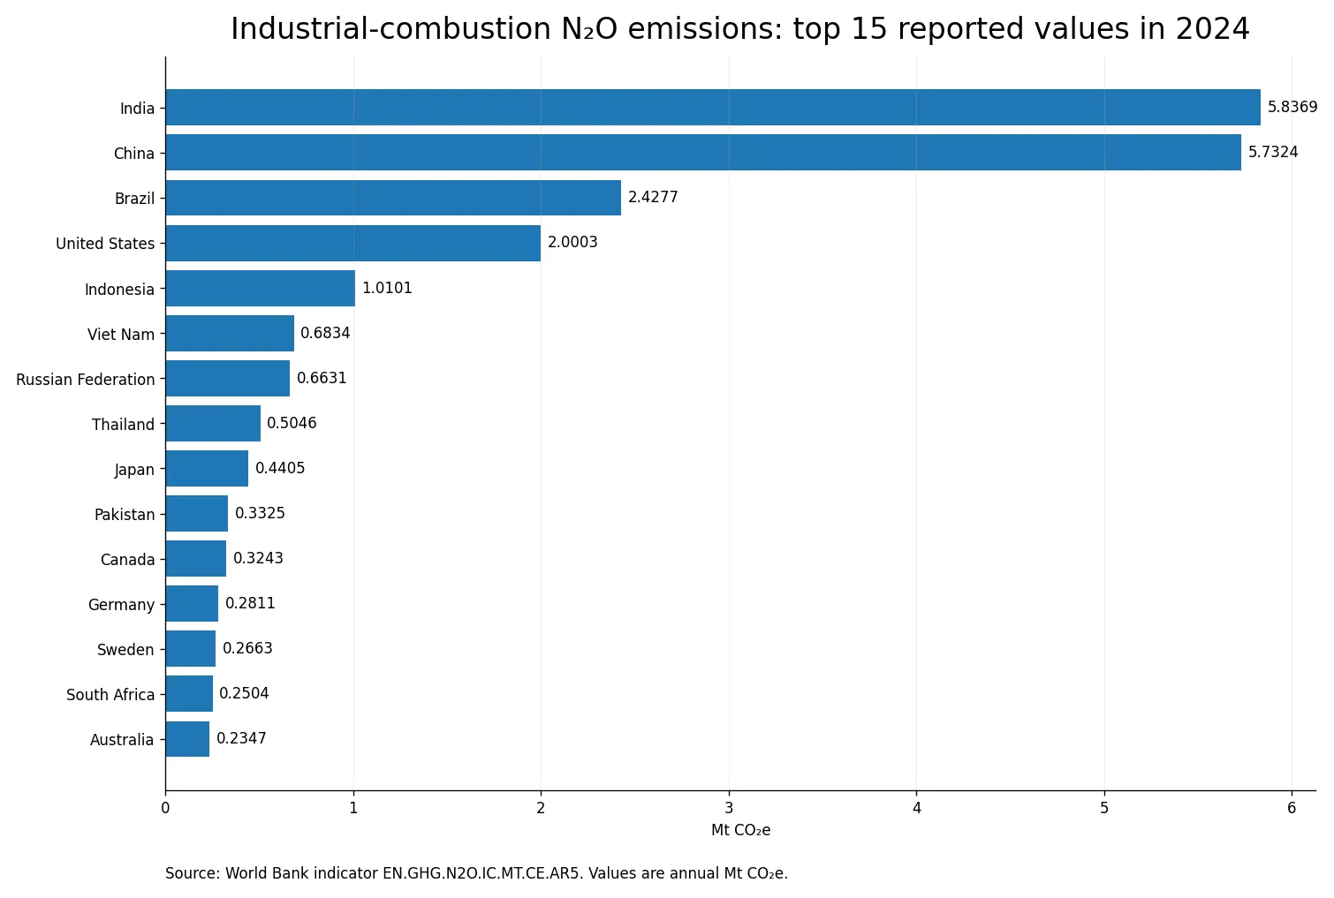This screenshot has width=1334, height=898.
Task: Click the Thailand axis label
Action: tap(123, 425)
